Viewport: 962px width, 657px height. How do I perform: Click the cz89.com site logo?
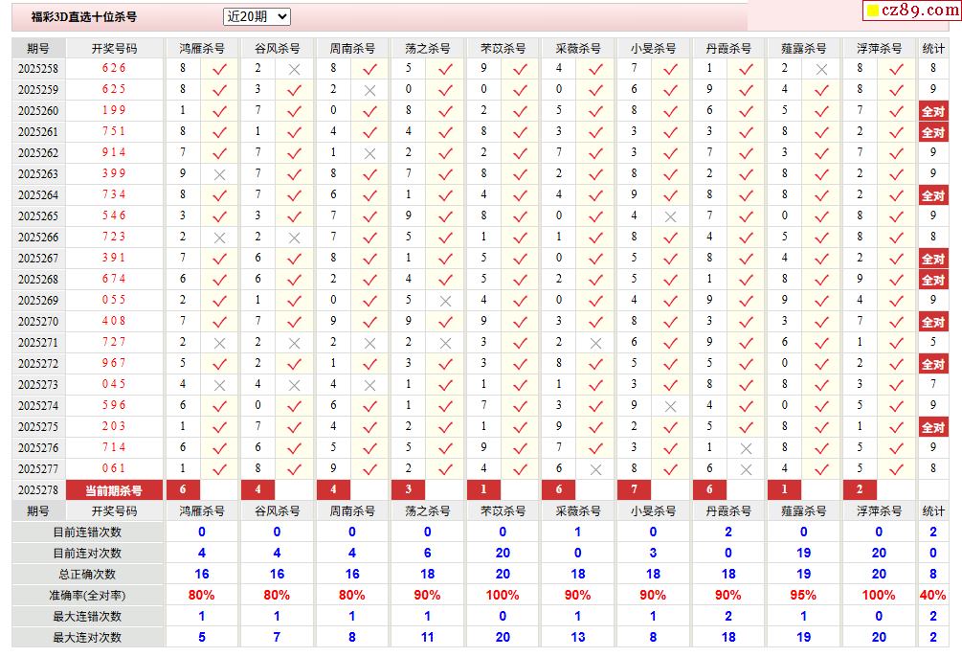tap(912, 10)
